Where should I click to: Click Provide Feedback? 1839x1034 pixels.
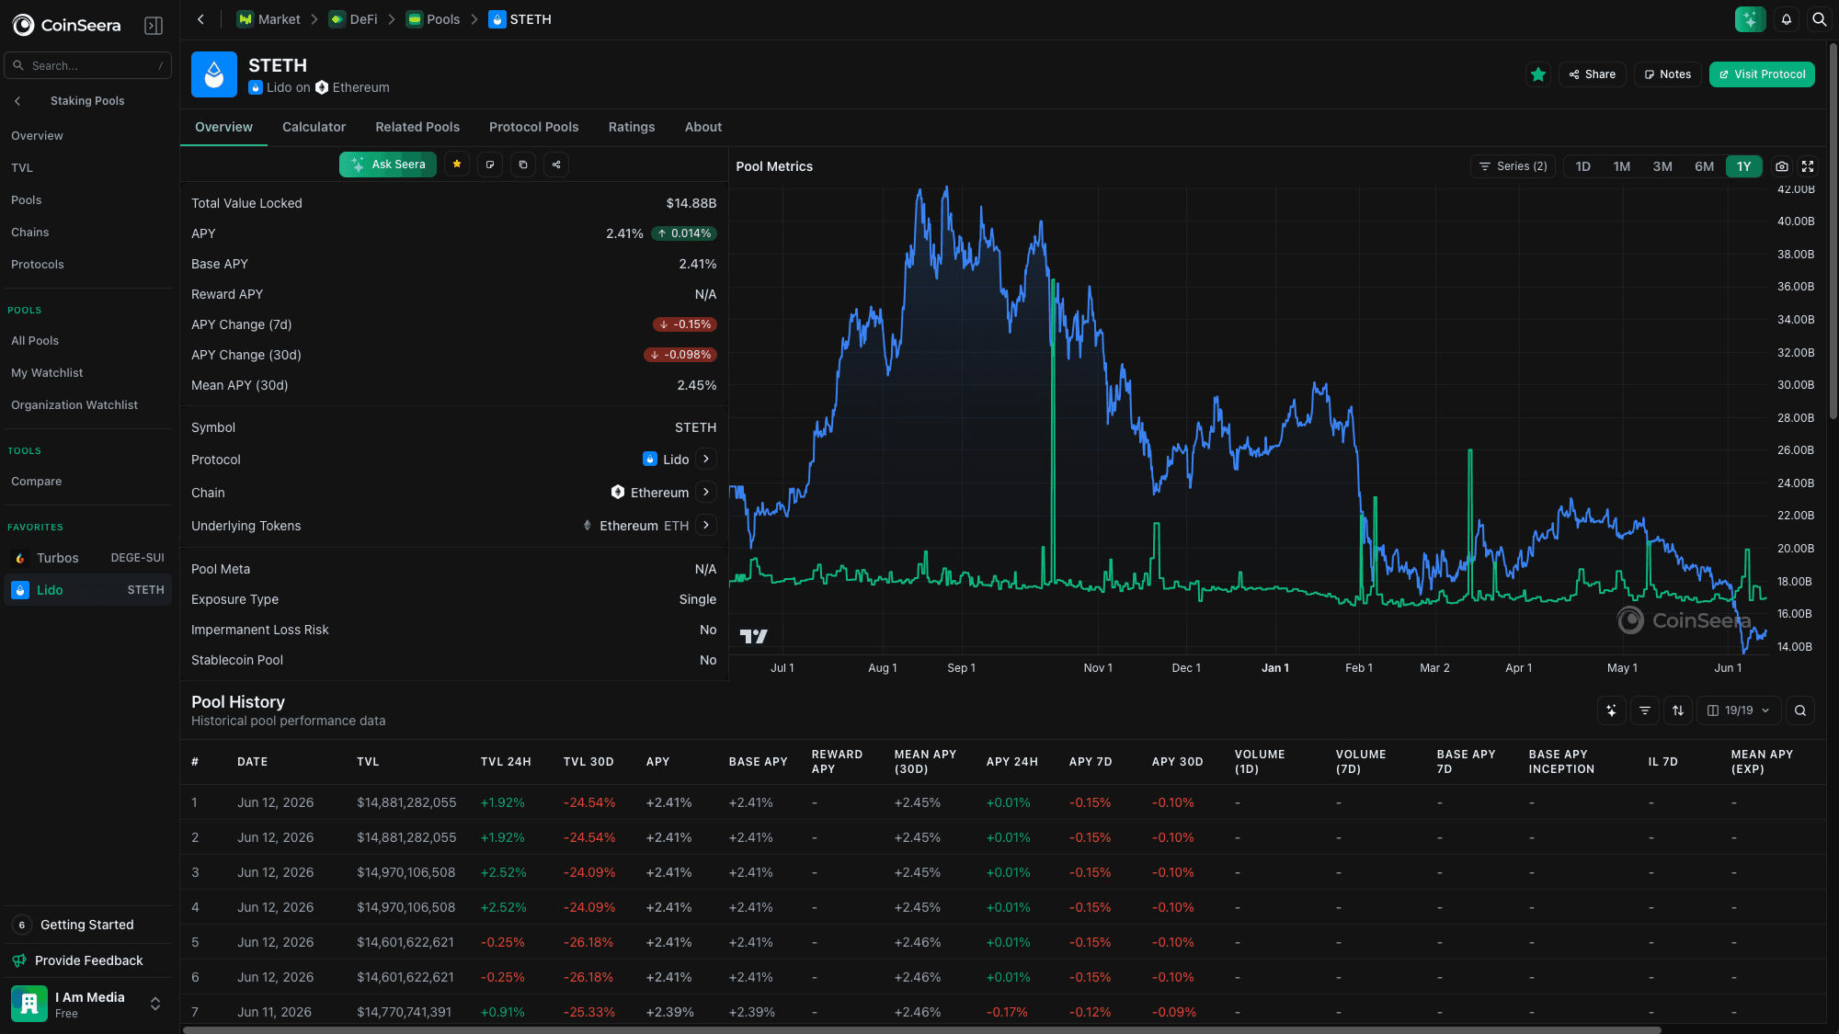88,960
